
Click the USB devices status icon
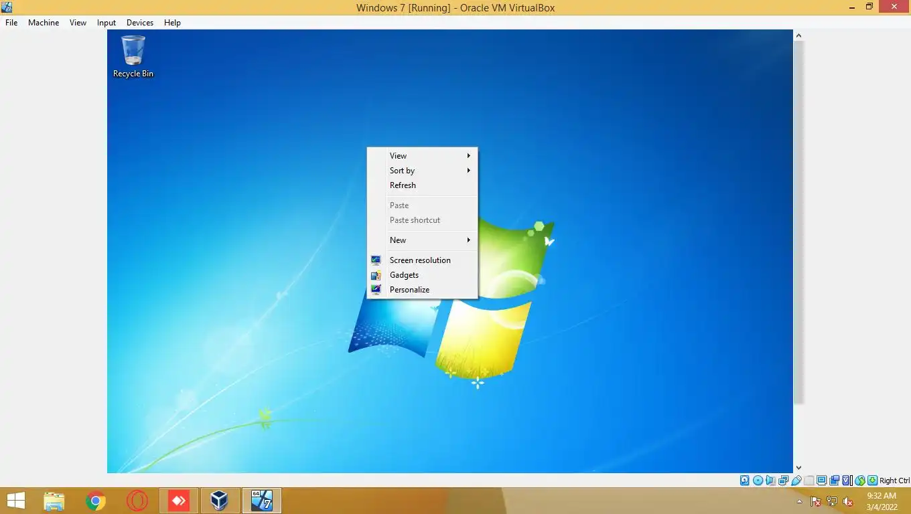[x=796, y=481]
